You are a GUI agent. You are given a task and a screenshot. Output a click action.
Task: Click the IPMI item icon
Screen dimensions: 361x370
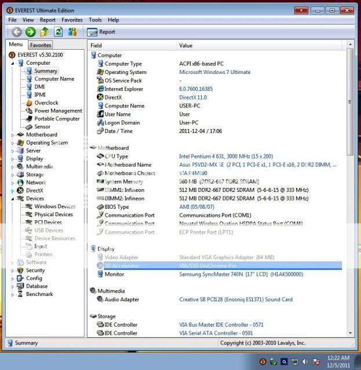[29, 95]
